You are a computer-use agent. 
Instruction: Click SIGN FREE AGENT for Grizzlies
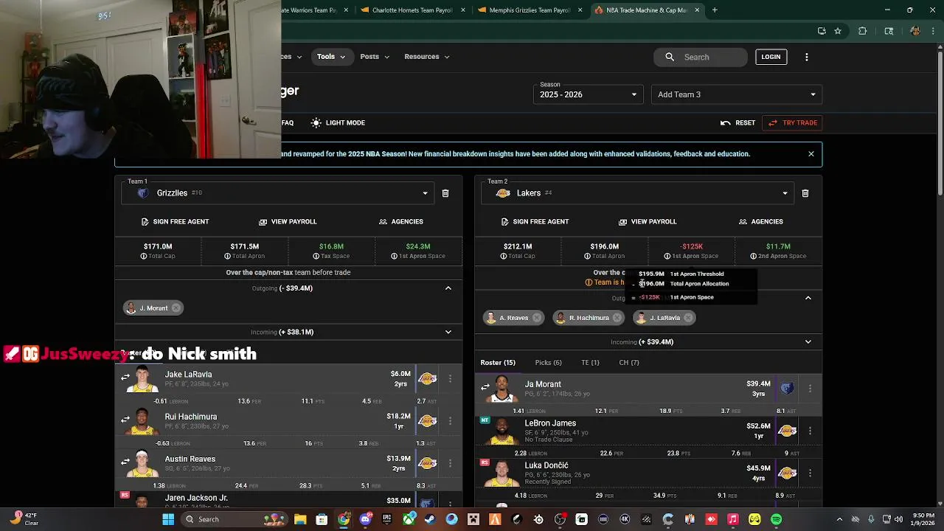[x=175, y=222]
